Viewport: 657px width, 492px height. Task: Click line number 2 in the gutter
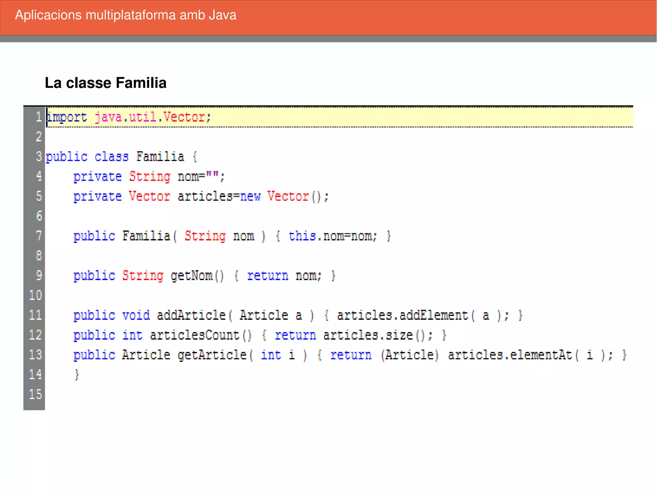(x=38, y=137)
